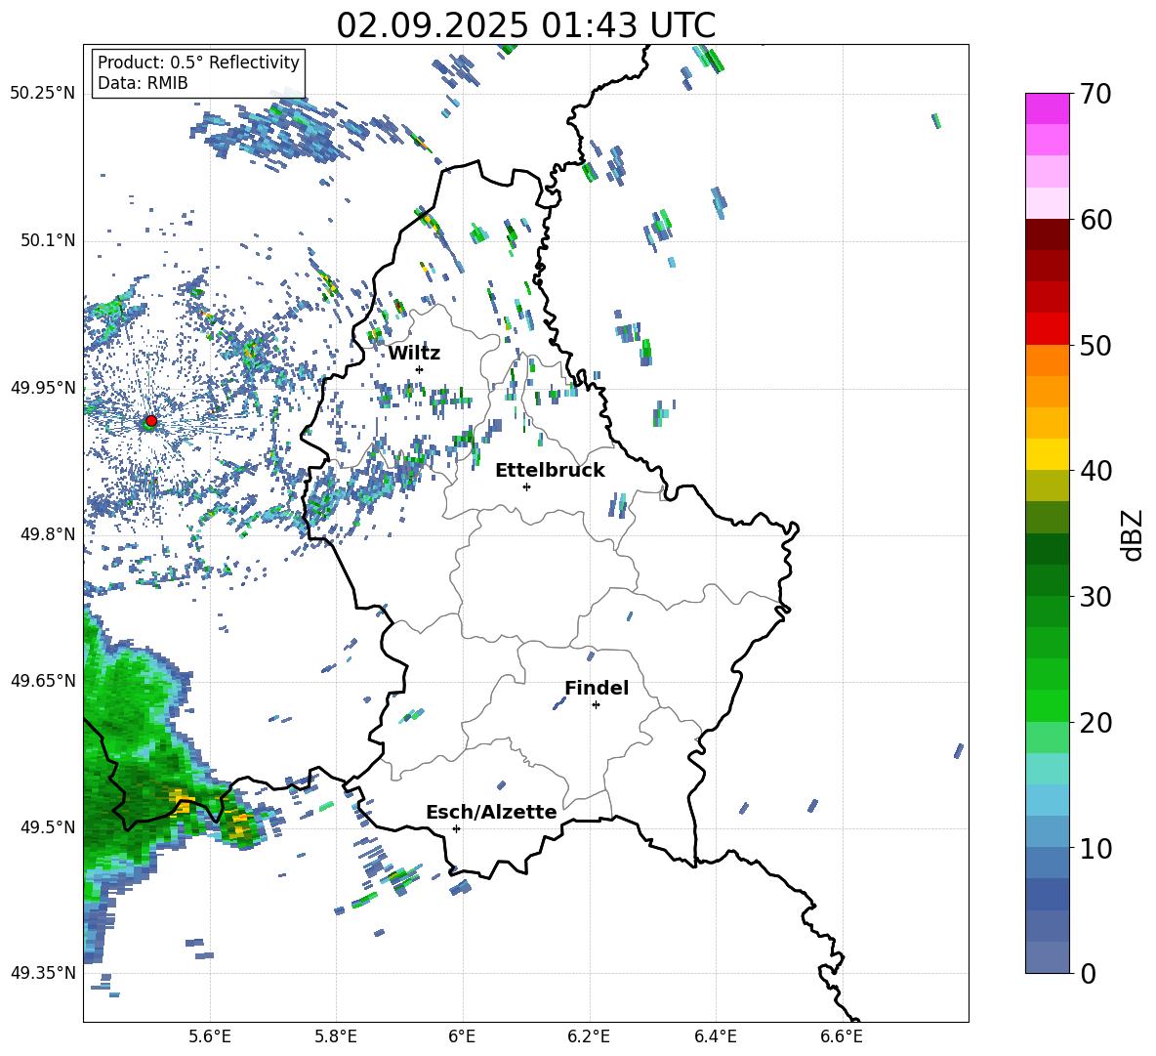Click the 6.2°E longitude label
1156x1056 pixels.
tap(589, 1036)
